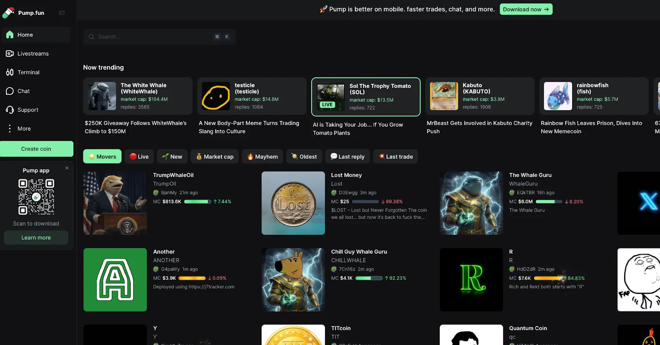Open the TrumpWhaleOil coin image
Screen dimensions: 660x345
point(115,203)
